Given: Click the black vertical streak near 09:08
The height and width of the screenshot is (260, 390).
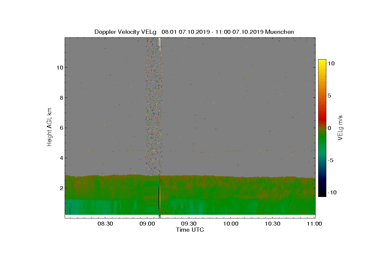Looking at the screenshot, I should coord(159,198).
